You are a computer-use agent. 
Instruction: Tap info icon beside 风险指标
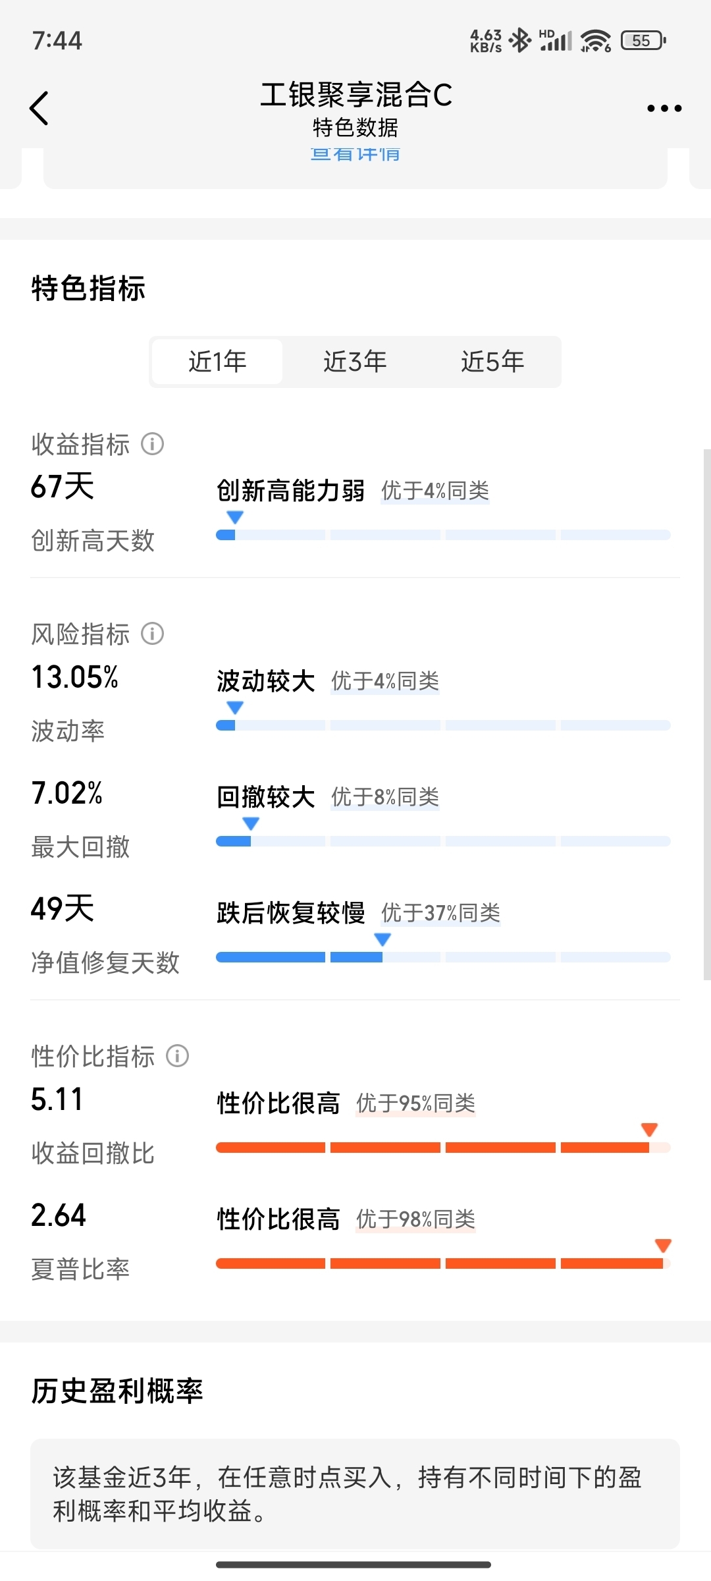coord(153,634)
